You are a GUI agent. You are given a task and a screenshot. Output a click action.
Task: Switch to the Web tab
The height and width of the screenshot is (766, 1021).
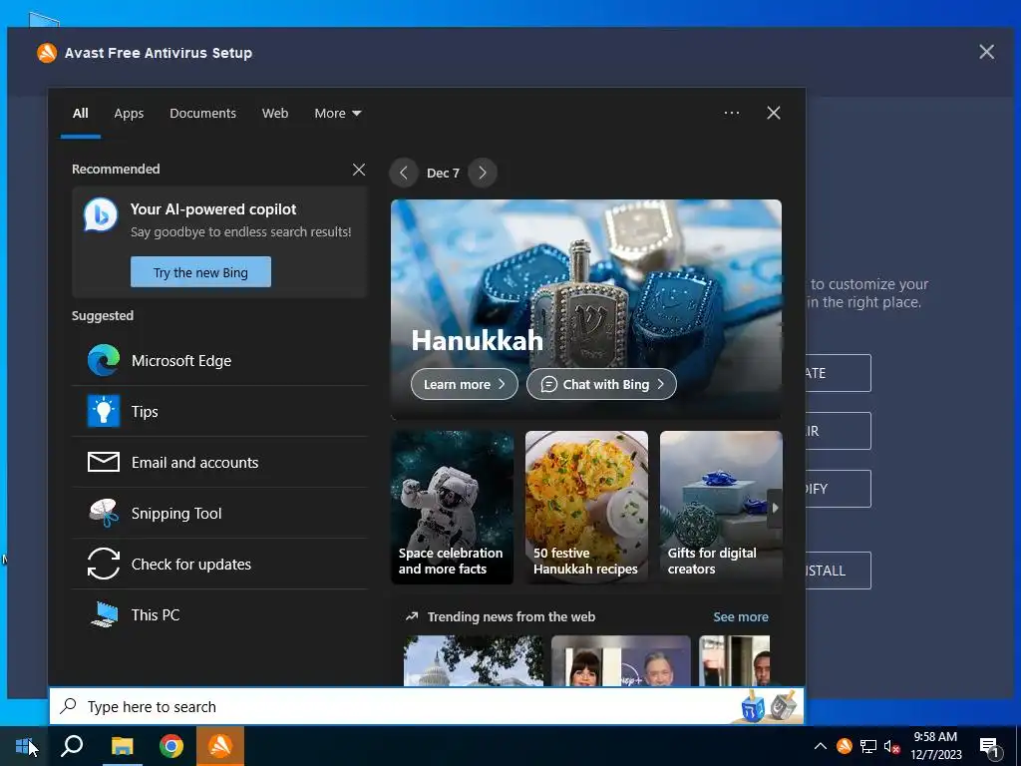(275, 114)
